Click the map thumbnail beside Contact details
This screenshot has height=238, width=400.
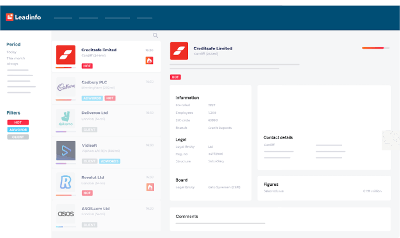point(391,140)
